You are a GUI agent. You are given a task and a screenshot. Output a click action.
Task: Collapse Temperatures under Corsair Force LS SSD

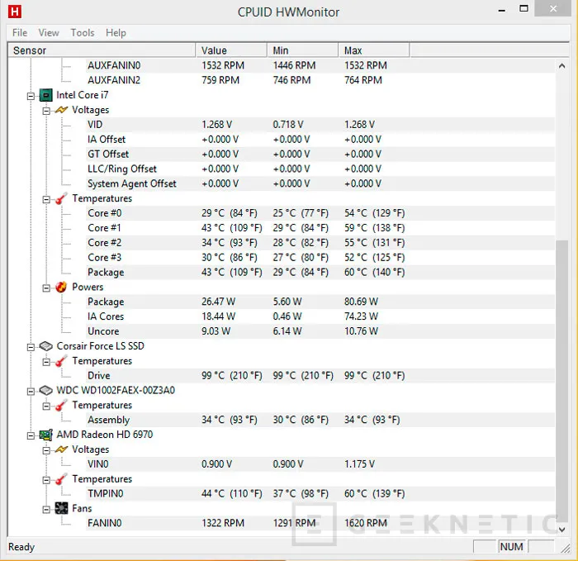(x=46, y=362)
